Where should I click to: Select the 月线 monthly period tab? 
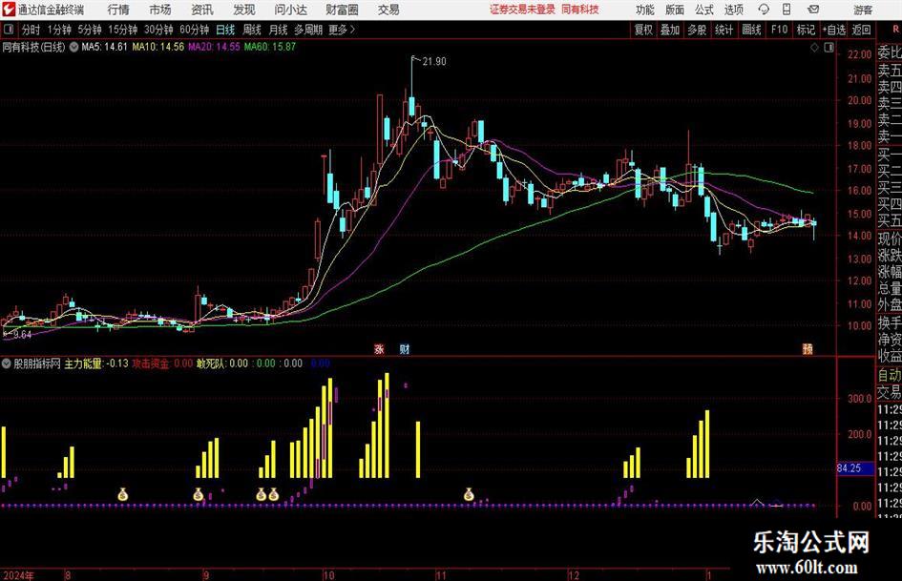pos(279,30)
